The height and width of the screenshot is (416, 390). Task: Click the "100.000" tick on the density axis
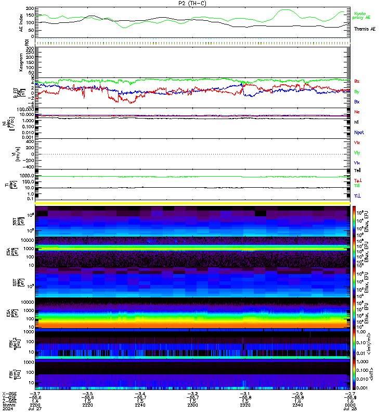(25, 110)
